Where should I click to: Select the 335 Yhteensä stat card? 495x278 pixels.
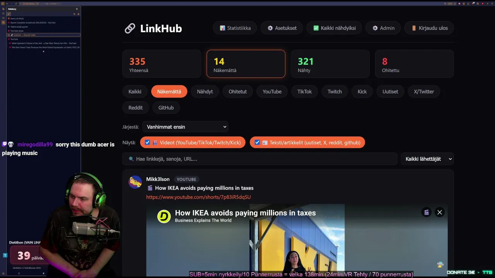162,64
